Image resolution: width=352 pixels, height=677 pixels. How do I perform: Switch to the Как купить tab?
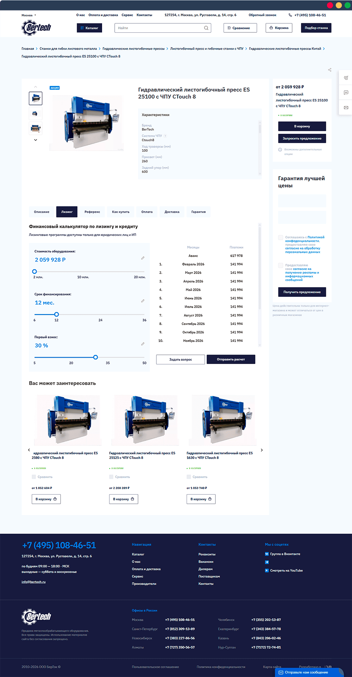click(121, 212)
